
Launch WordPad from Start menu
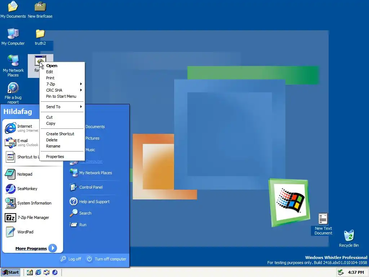coord(19,232)
